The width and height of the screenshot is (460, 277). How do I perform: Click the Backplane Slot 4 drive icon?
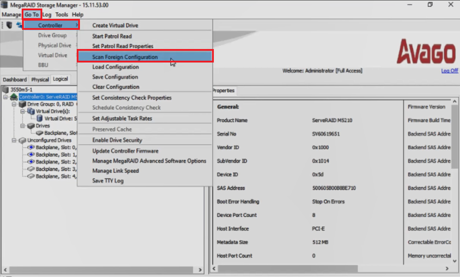[31, 176]
